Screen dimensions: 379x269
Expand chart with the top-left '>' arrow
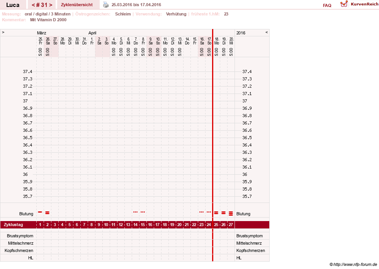coord(3,32)
